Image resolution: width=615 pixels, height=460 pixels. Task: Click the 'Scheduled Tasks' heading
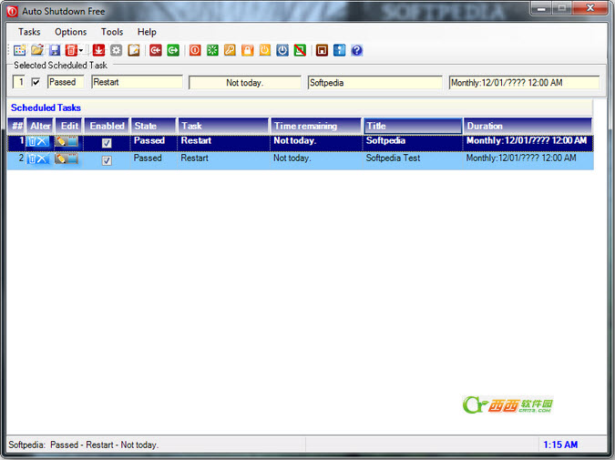46,107
